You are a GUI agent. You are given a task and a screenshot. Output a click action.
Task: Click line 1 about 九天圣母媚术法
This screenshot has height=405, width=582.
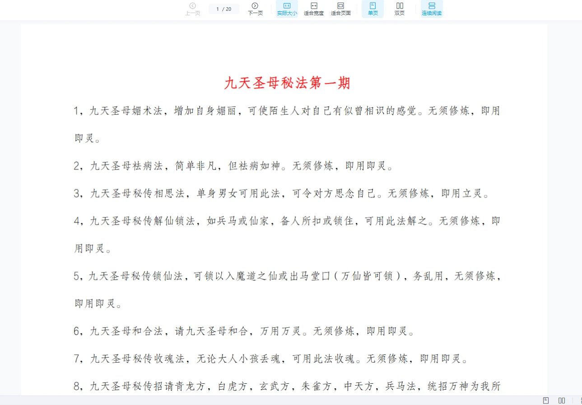coord(287,111)
